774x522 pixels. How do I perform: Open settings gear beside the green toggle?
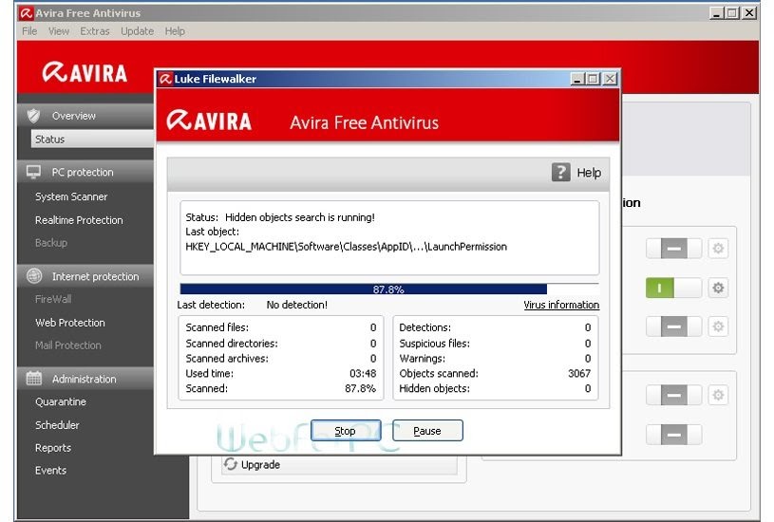click(718, 288)
